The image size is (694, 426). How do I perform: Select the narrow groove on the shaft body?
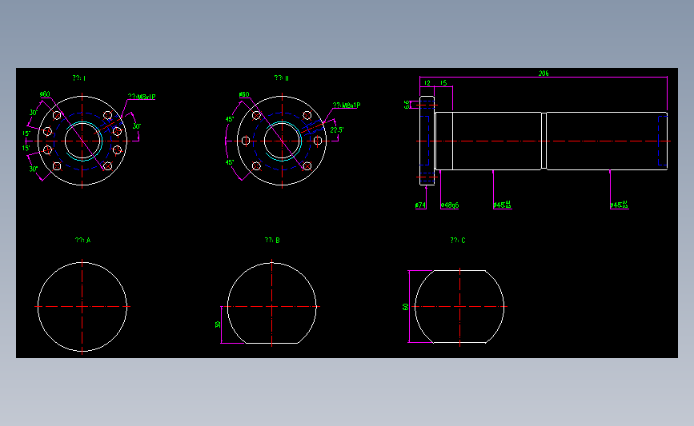click(544, 141)
